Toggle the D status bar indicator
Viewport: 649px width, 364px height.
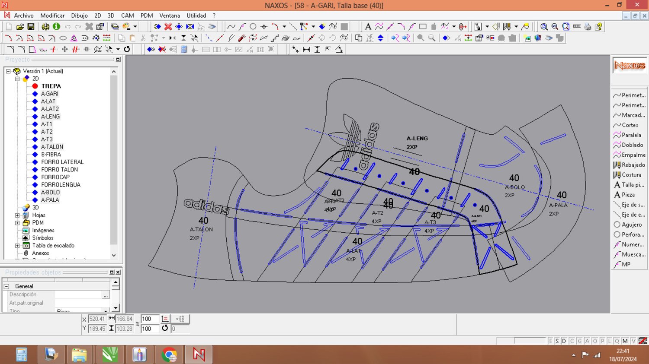coord(564,341)
